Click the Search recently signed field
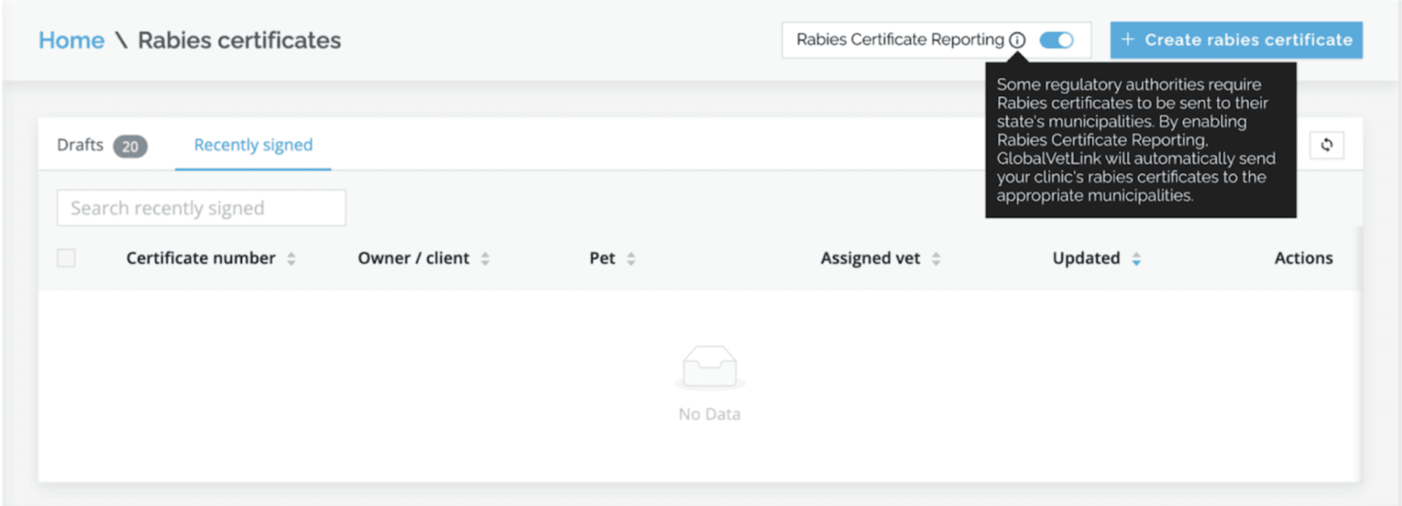The height and width of the screenshot is (506, 1402). [202, 208]
